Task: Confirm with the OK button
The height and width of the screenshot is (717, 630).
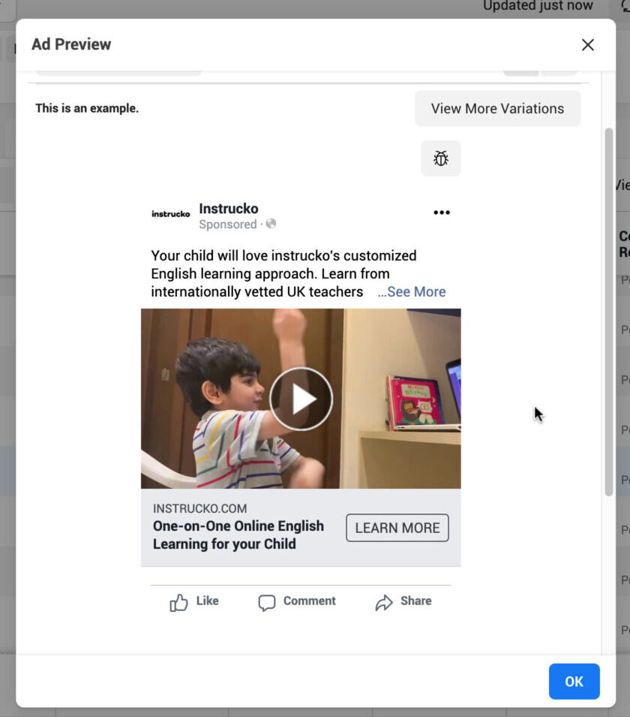Action: click(x=574, y=681)
